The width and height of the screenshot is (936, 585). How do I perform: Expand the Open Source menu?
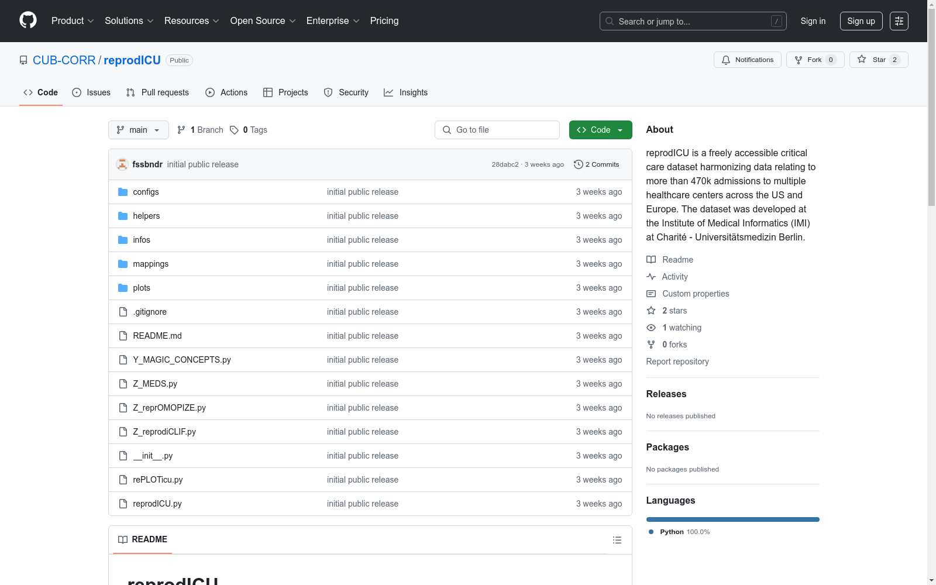(x=263, y=20)
